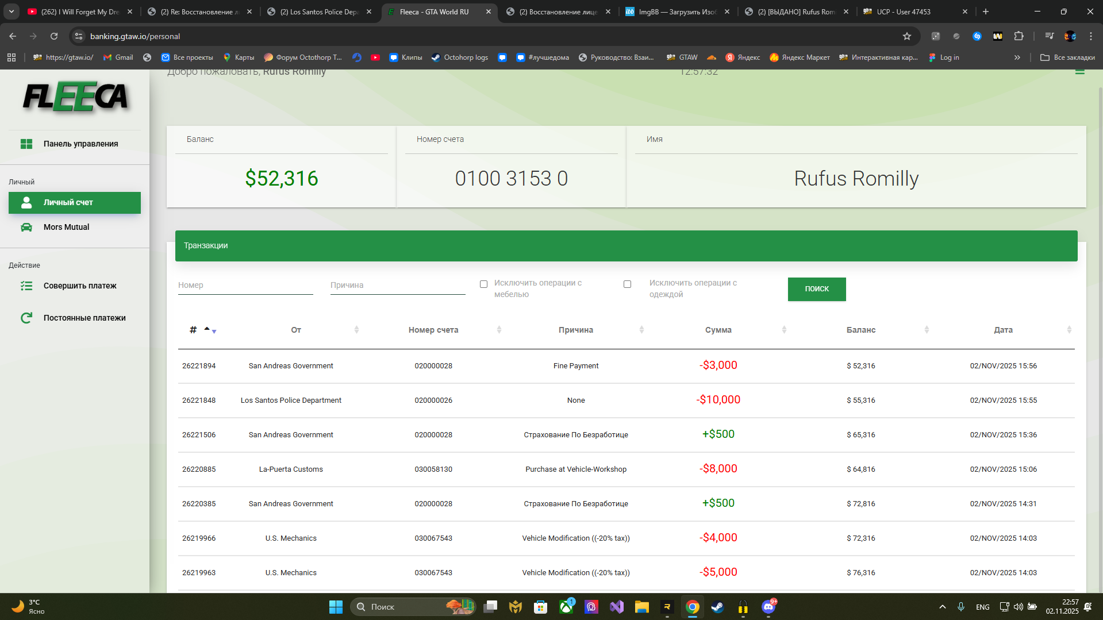Switch to the ImgBB upload tab
Viewport: 1103px width, 620px height.
[678, 11]
